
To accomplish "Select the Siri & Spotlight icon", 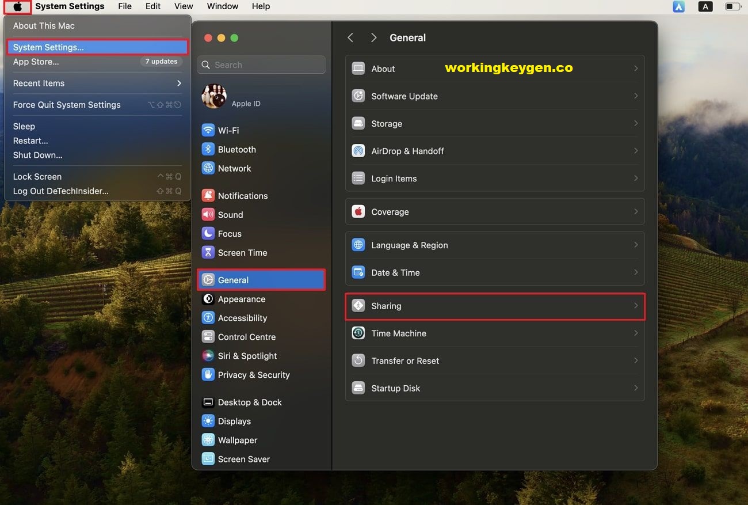I will click(208, 355).
